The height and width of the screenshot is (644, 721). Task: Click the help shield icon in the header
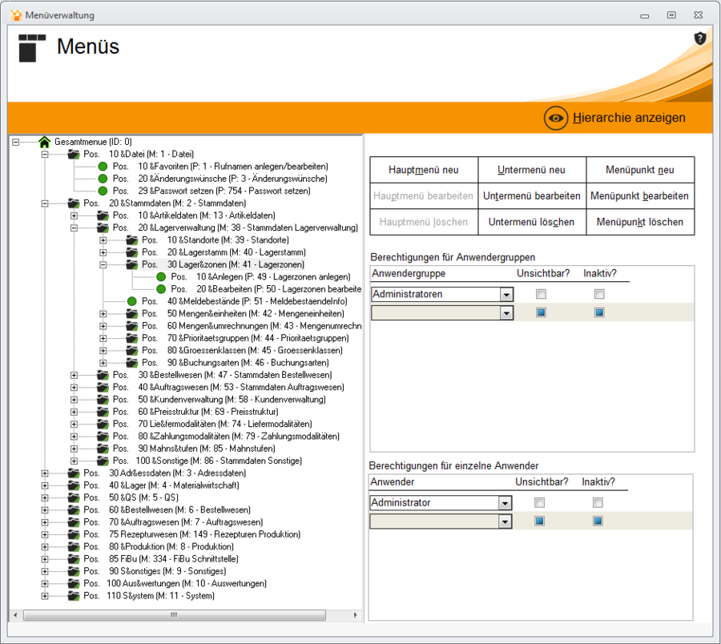pos(699,38)
